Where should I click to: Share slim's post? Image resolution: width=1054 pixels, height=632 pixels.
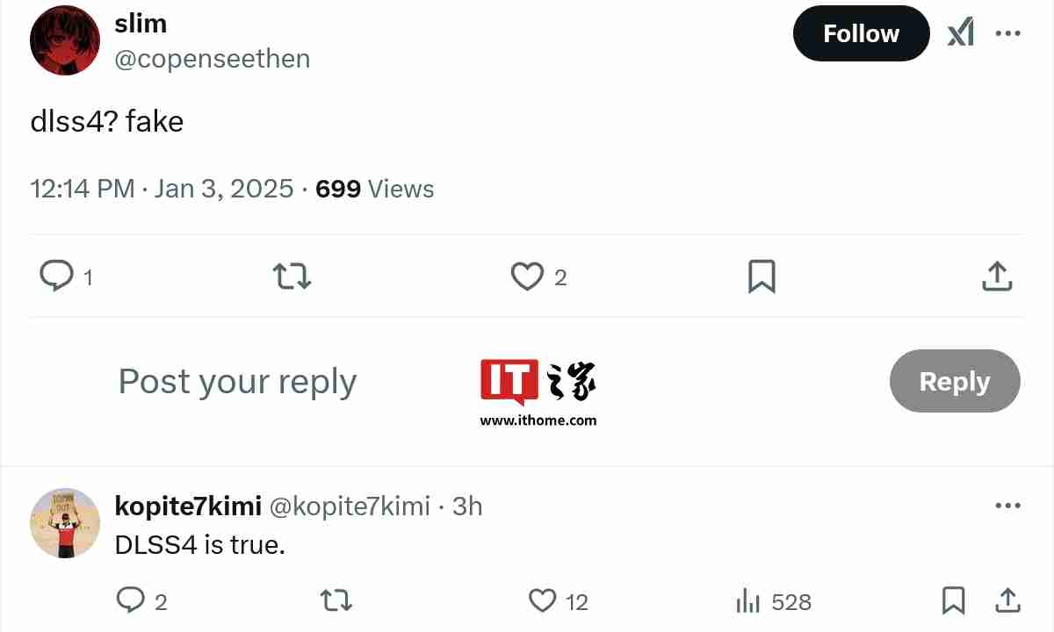coord(996,276)
